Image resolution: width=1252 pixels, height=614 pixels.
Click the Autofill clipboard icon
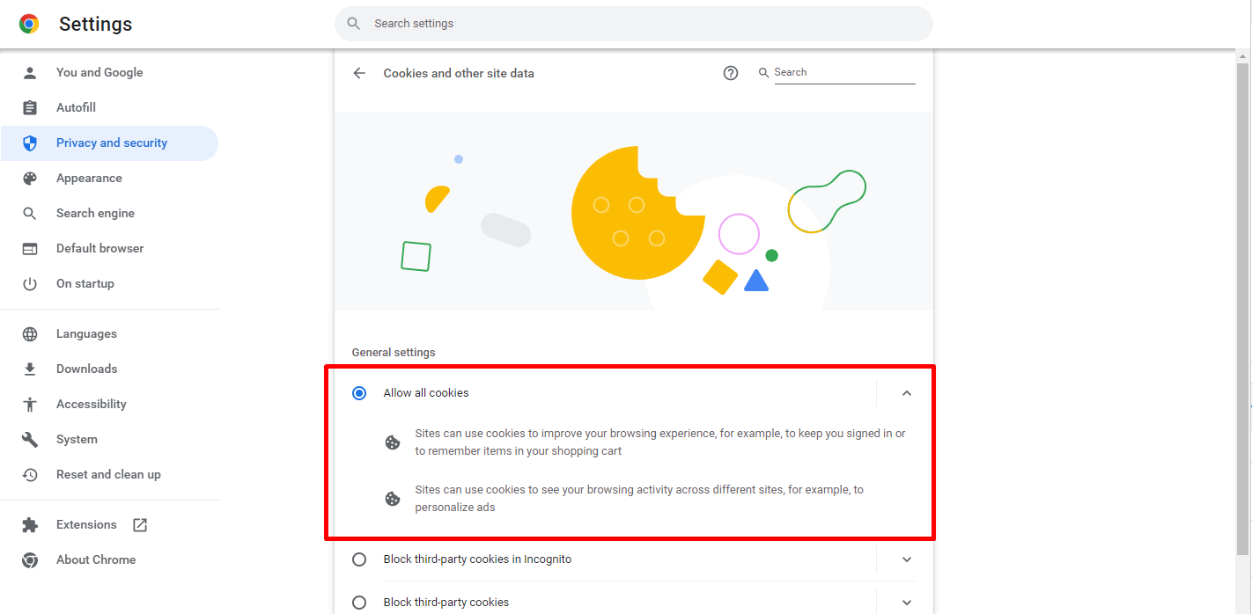click(30, 107)
